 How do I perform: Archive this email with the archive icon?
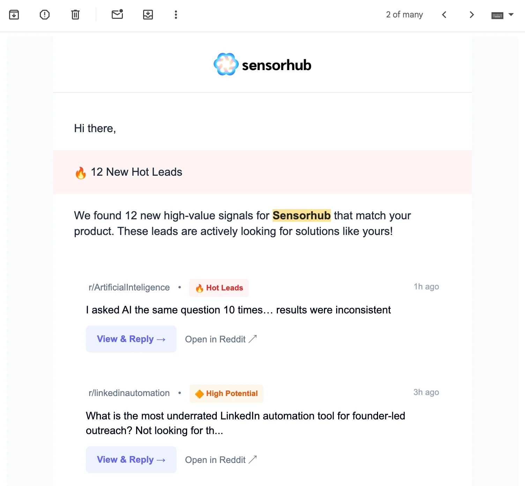(x=14, y=15)
